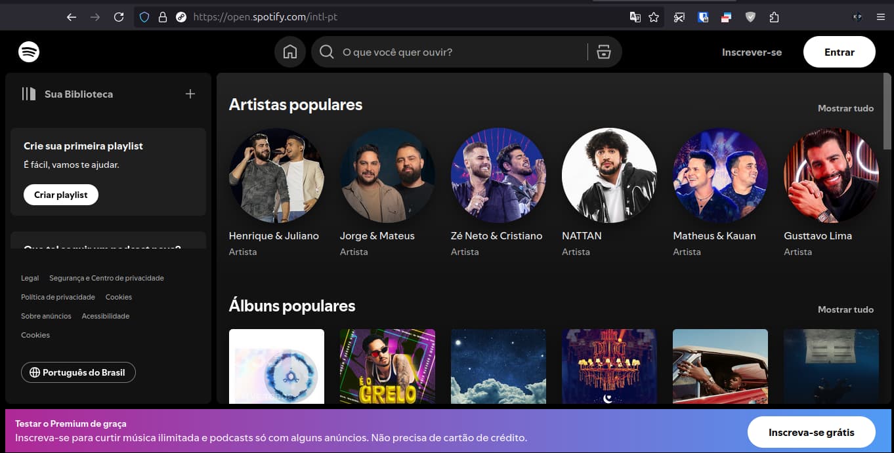The width and height of the screenshot is (894, 453).
Task: Click the Sua Biblioteca library icon
Action: point(28,94)
